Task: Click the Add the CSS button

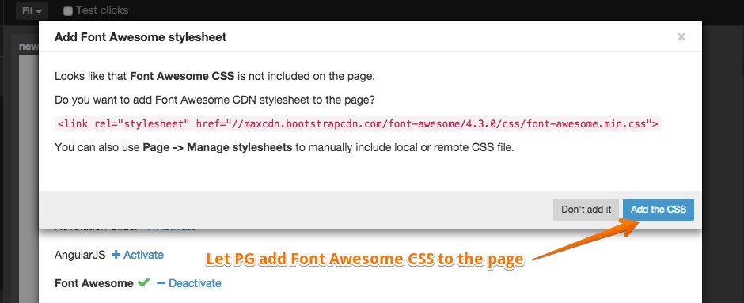Action: (658, 210)
